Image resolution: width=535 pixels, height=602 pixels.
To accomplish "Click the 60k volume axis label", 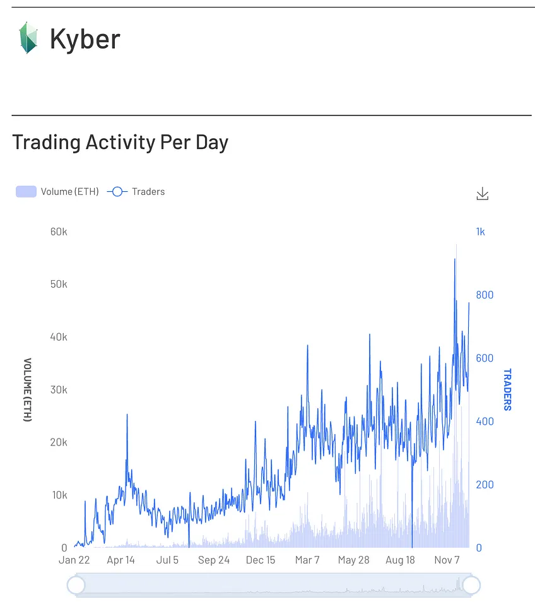I will [x=59, y=232].
